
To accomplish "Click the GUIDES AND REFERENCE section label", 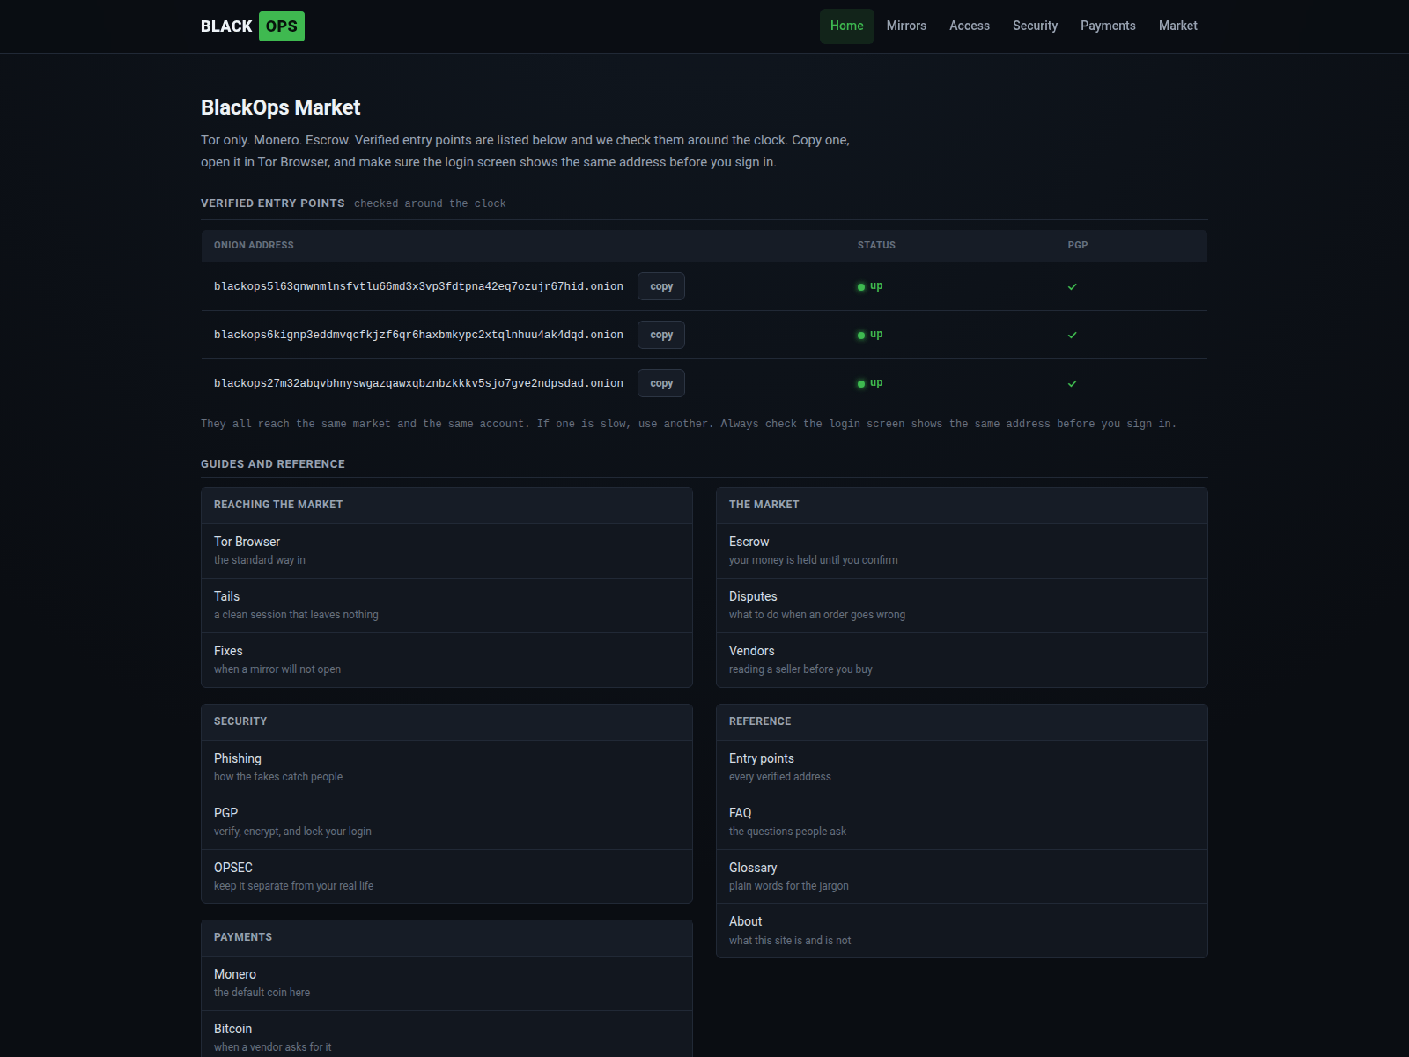I will tap(273, 464).
